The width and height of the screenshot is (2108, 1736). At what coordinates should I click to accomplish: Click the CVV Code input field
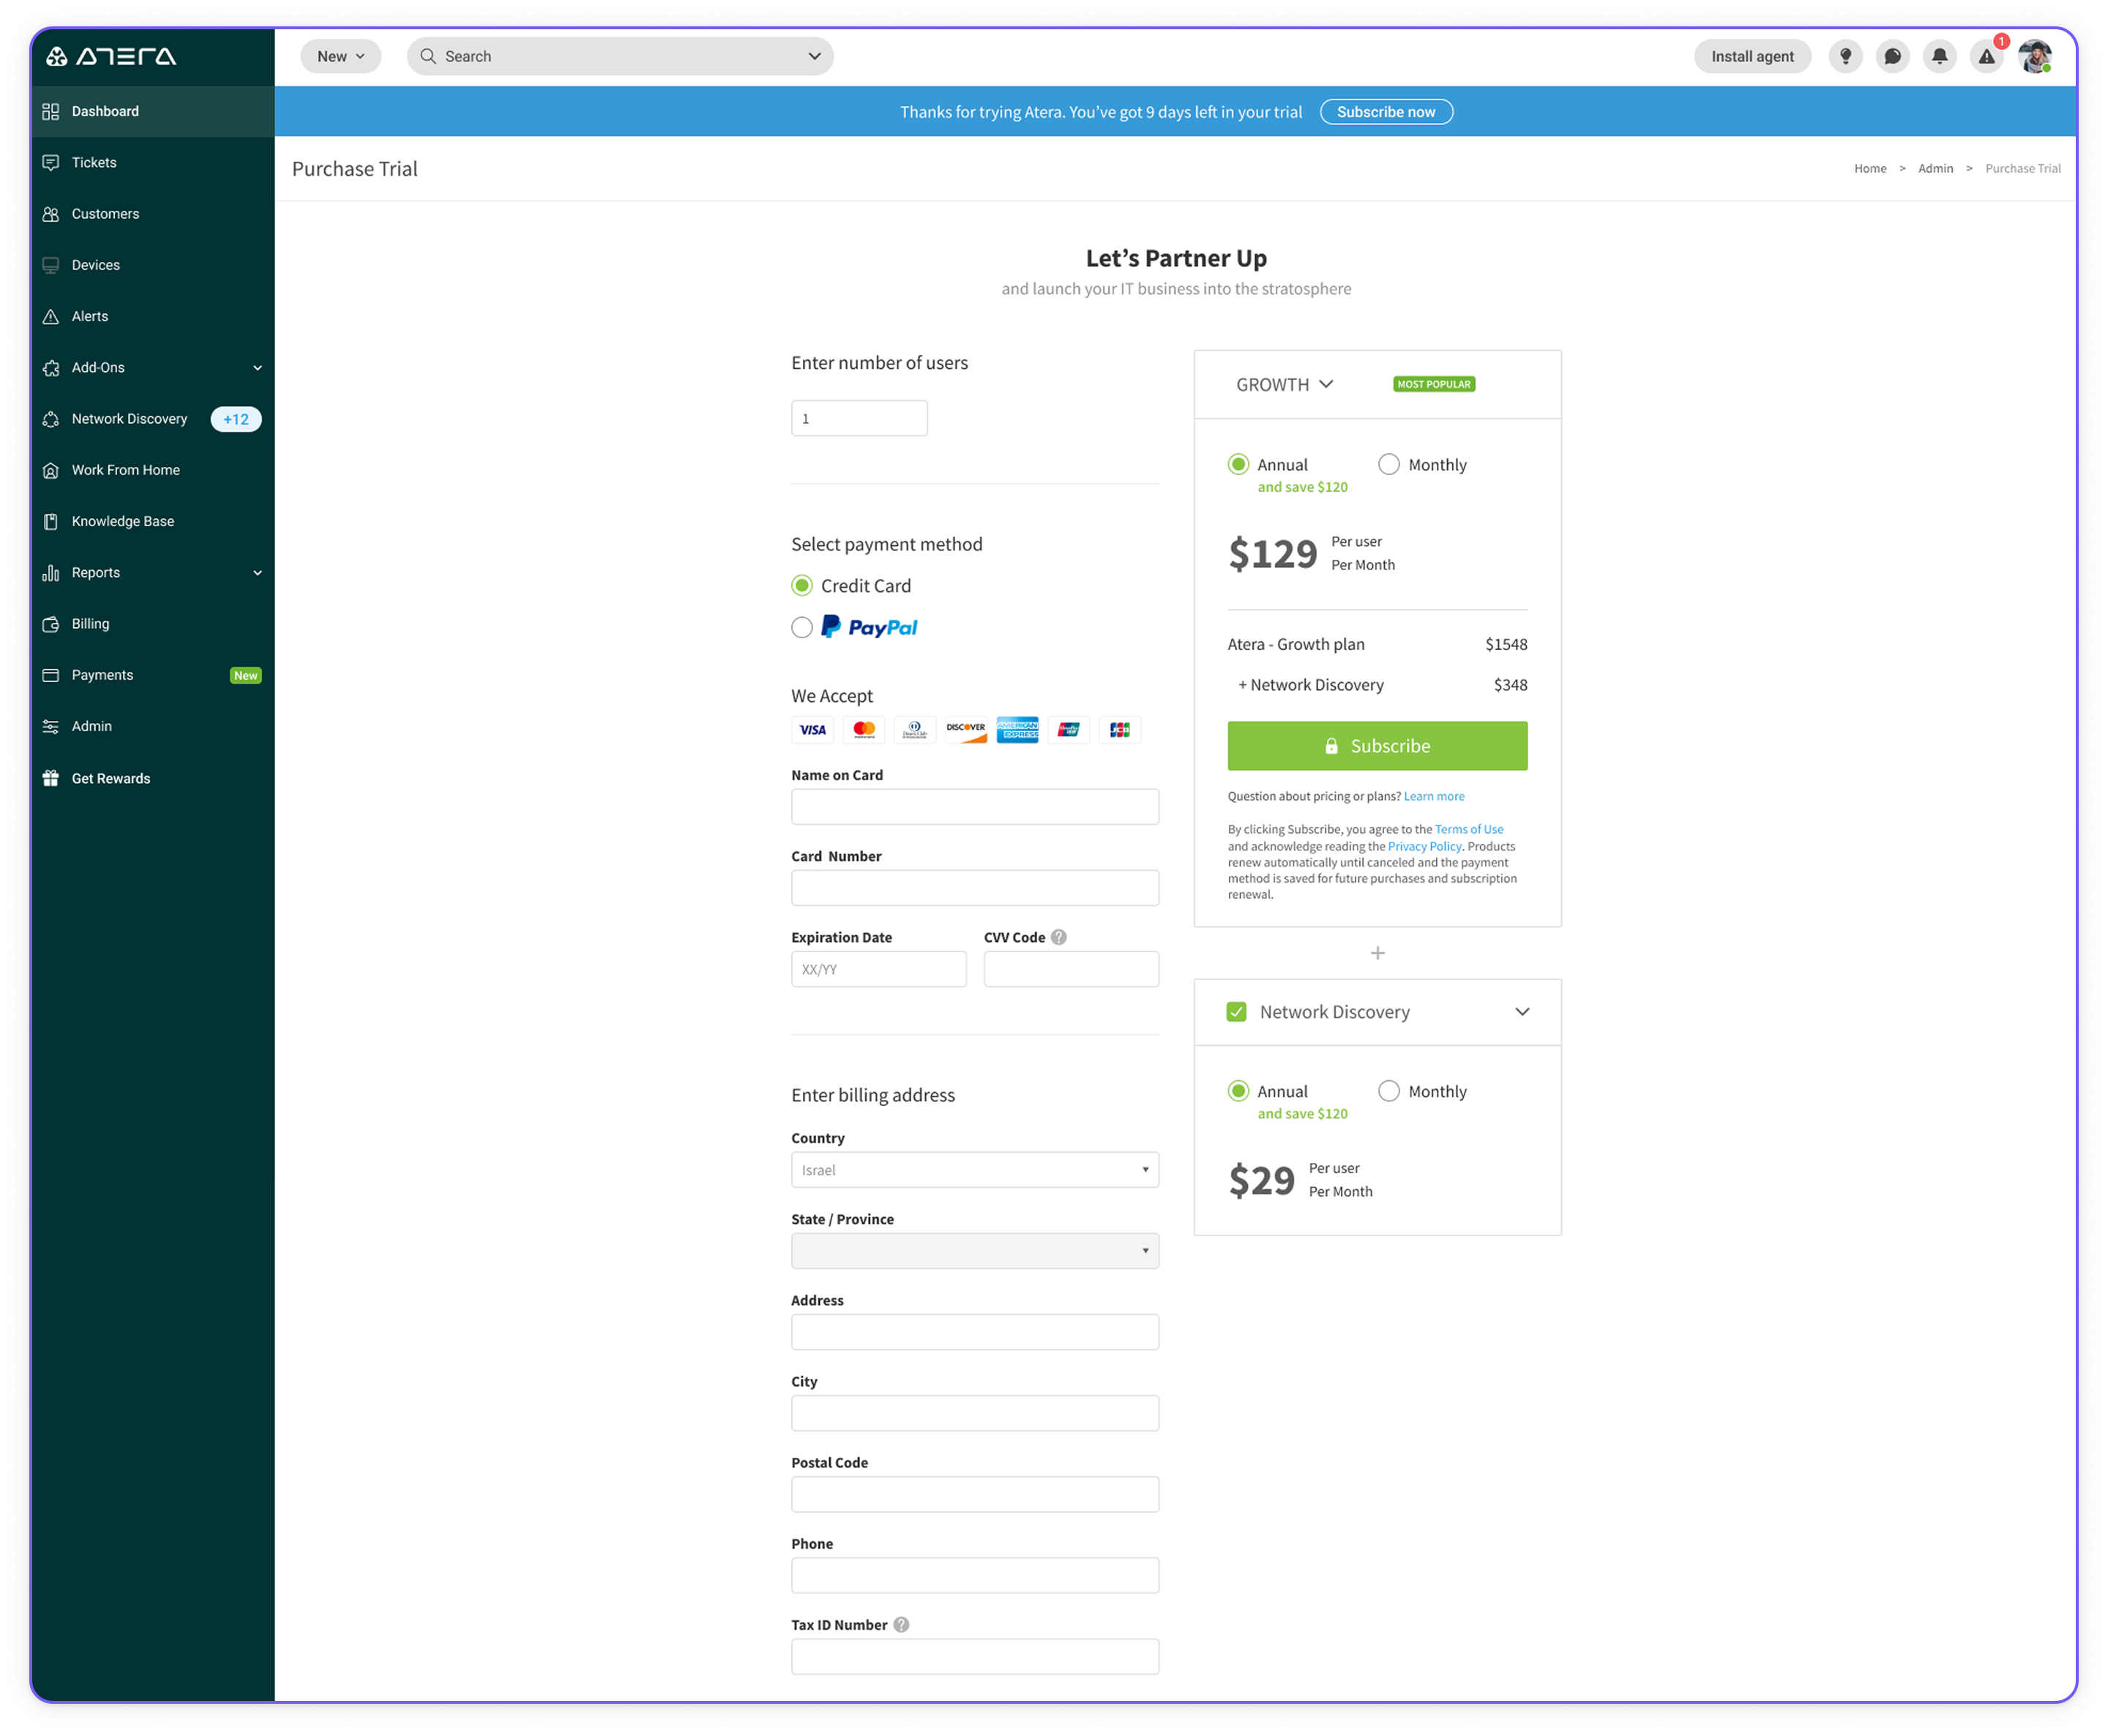1071,968
